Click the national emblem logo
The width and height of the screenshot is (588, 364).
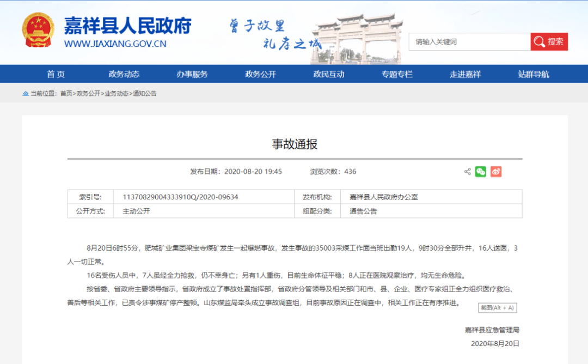37,31
